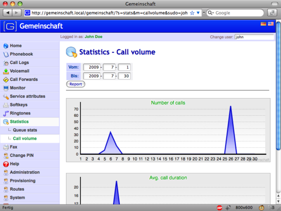Click the Bis year field 2009
Image resolution: width=281 pixels, height=211 pixels.
coord(92,76)
